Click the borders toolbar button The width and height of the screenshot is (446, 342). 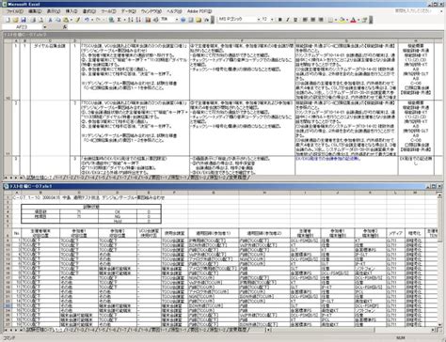click(330, 20)
